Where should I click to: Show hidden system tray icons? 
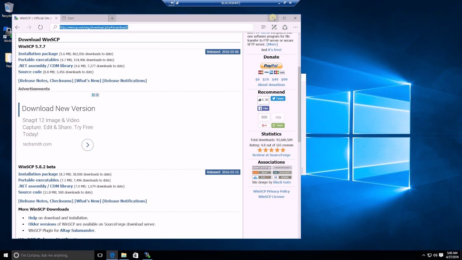[424, 255]
